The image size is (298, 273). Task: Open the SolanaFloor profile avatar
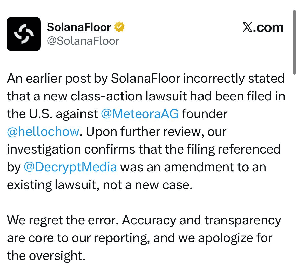[x=24, y=34]
